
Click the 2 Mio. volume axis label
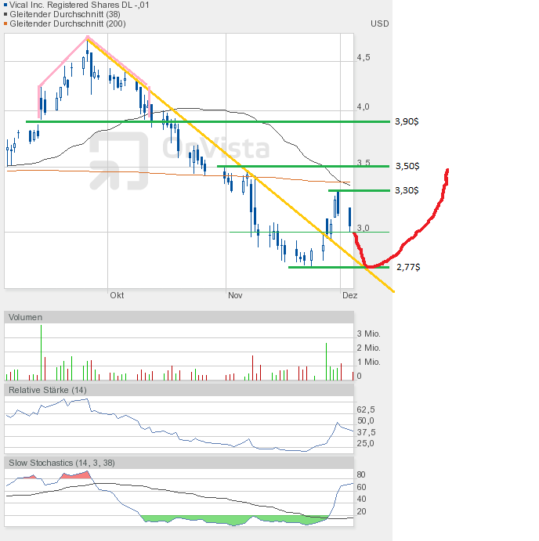click(x=368, y=348)
